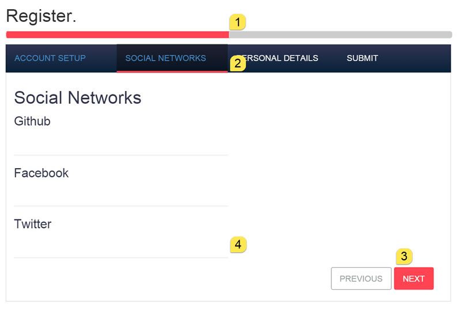Select yellow annotation marker number 1
The image size is (461, 311).
[x=237, y=22]
